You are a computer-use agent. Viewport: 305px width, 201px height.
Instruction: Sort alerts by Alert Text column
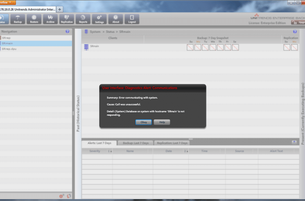click(x=278, y=151)
